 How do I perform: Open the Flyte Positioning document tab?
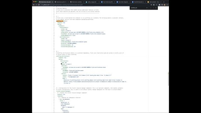108,2
